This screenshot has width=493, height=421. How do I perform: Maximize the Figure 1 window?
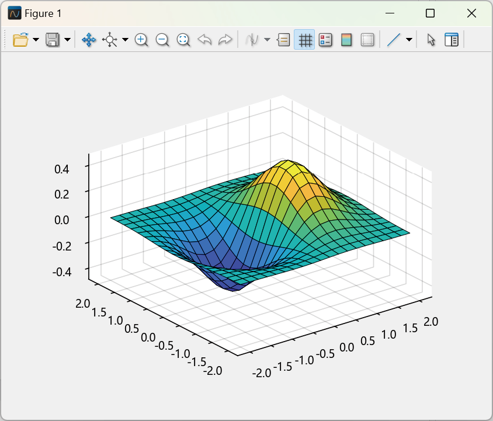point(430,13)
